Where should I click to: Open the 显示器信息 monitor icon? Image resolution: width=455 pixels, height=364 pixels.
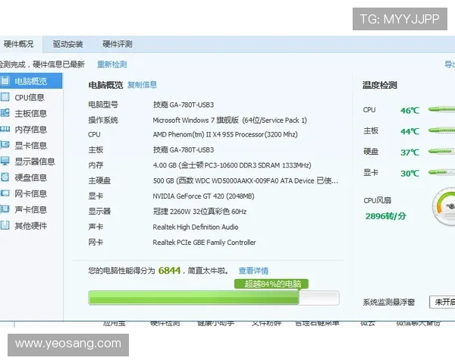5,161
